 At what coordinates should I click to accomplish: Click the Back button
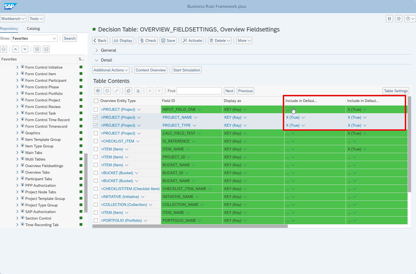[100, 40]
